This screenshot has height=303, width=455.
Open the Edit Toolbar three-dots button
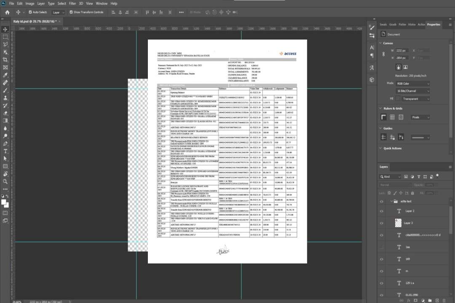point(5,189)
